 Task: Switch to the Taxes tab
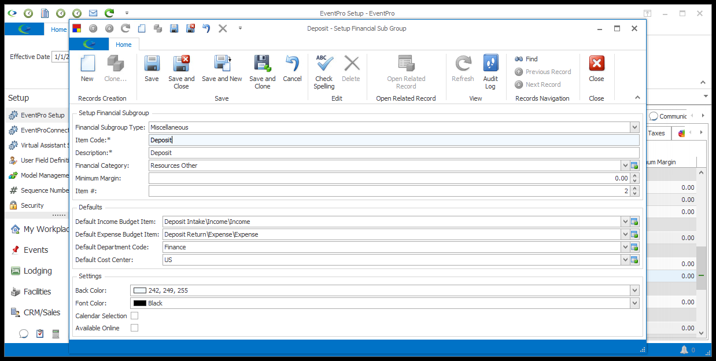pyautogui.click(x=656, y=133)
